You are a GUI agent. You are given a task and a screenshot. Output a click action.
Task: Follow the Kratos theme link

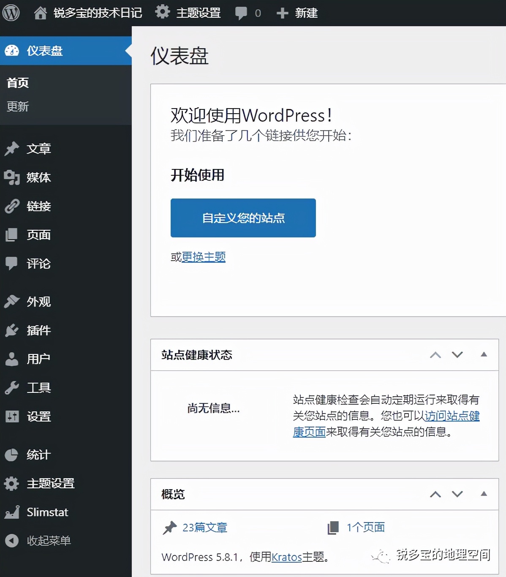click(x=286, y=557)
